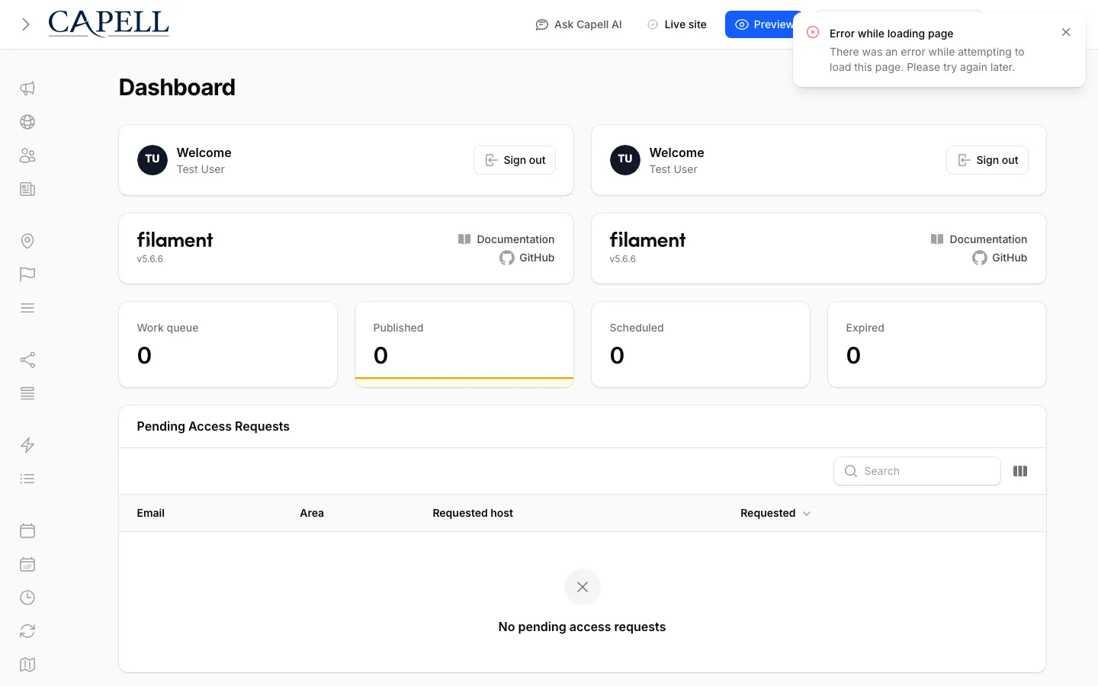This screenshot has width=1098, height=686.
Task: Select the Published stat card
Action: 464,345
